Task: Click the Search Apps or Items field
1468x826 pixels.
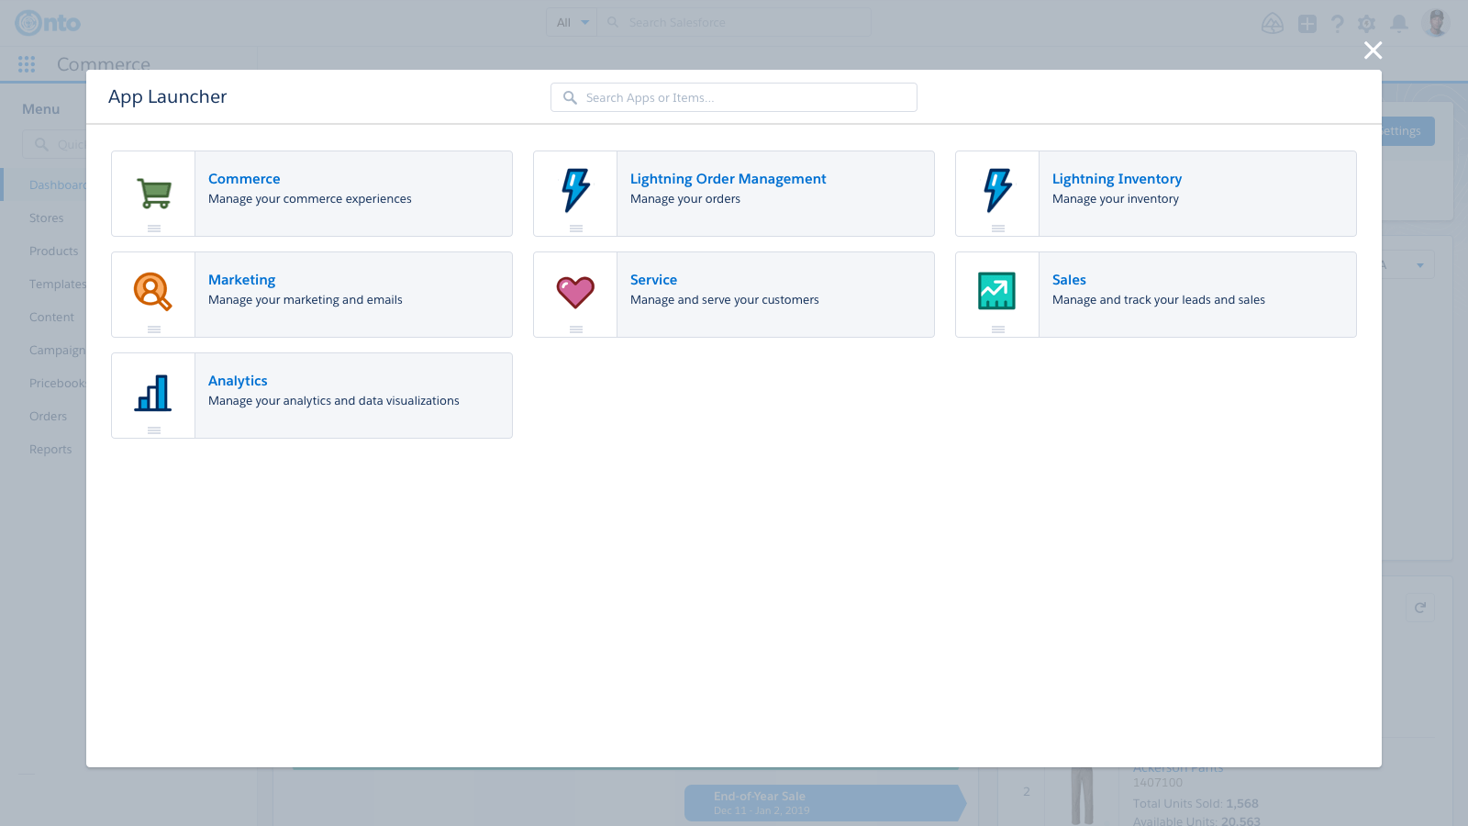Action: pos(743,97)
